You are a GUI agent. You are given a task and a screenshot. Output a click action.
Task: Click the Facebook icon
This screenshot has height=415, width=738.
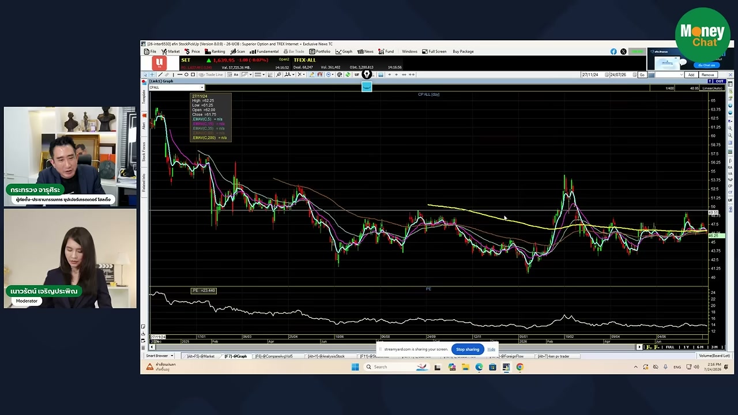(613, 51)
